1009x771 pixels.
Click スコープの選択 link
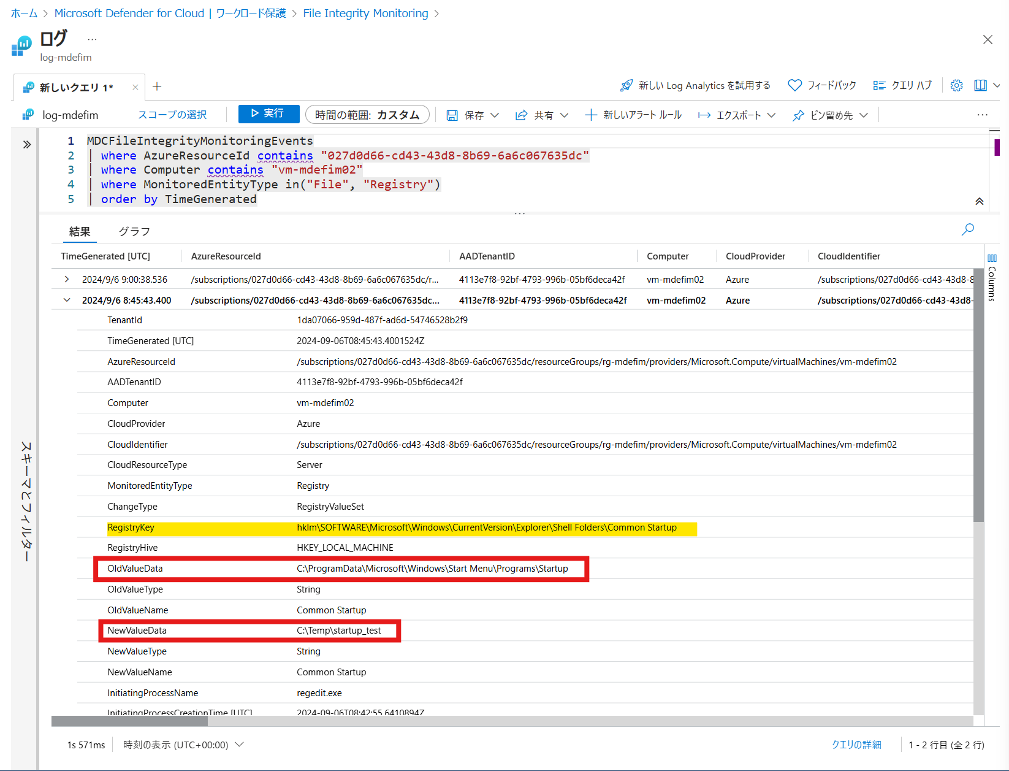click(172, 115)
